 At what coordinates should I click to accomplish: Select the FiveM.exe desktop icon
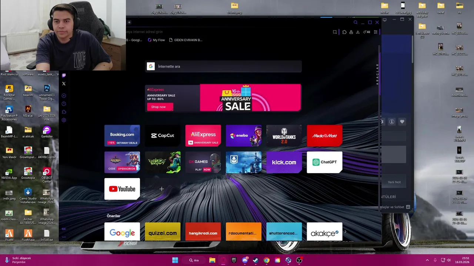pyautogui.click(x=28, y=236)
